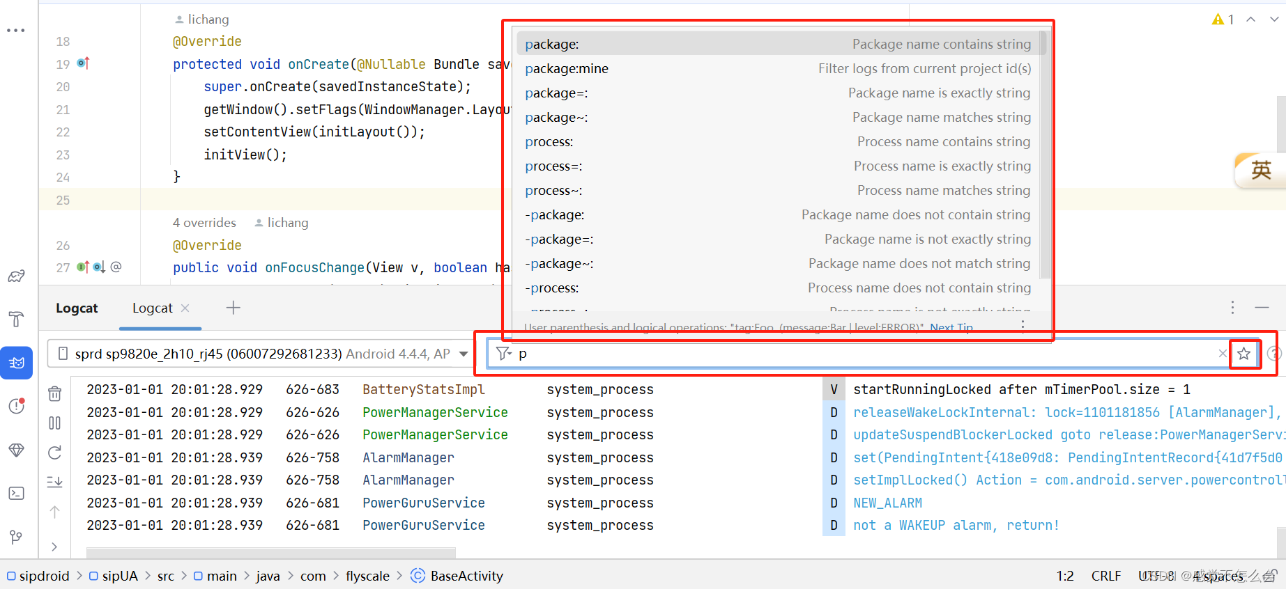This screenshot has width=1286, height=589.
Task: Open the Logcat tool window sidebar icon
Action: [x=17, y=363]
